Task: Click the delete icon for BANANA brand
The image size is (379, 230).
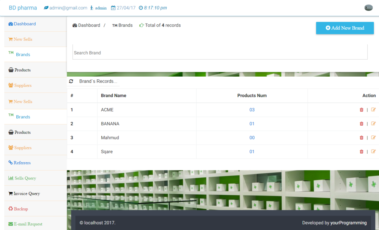Action: tap(361, 124)
